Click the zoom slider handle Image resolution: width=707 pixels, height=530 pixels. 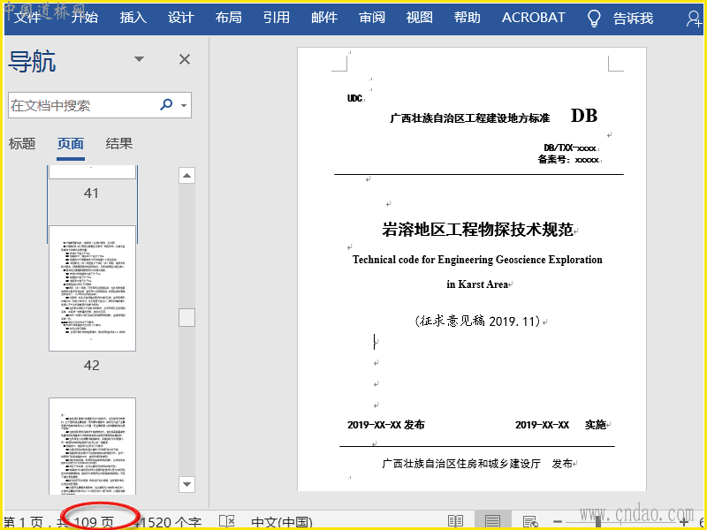[x=598, y=522]
